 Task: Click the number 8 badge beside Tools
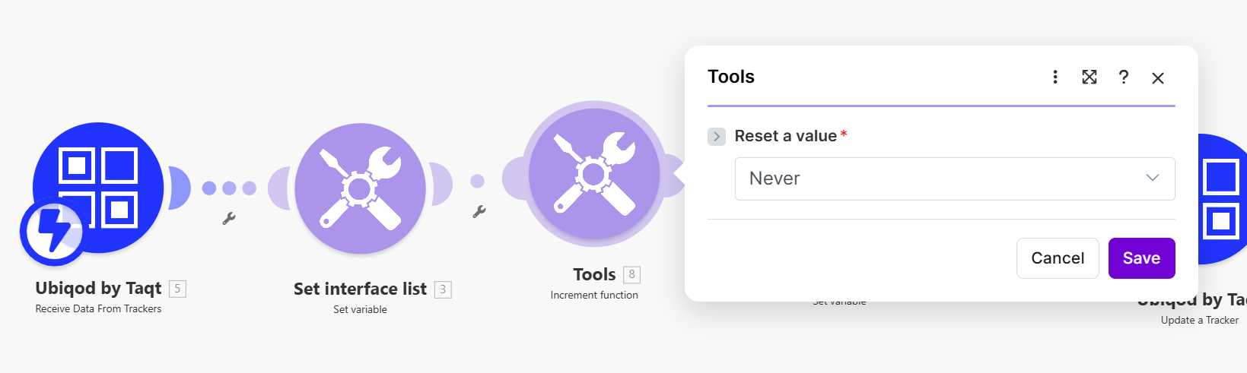[631, 274]
